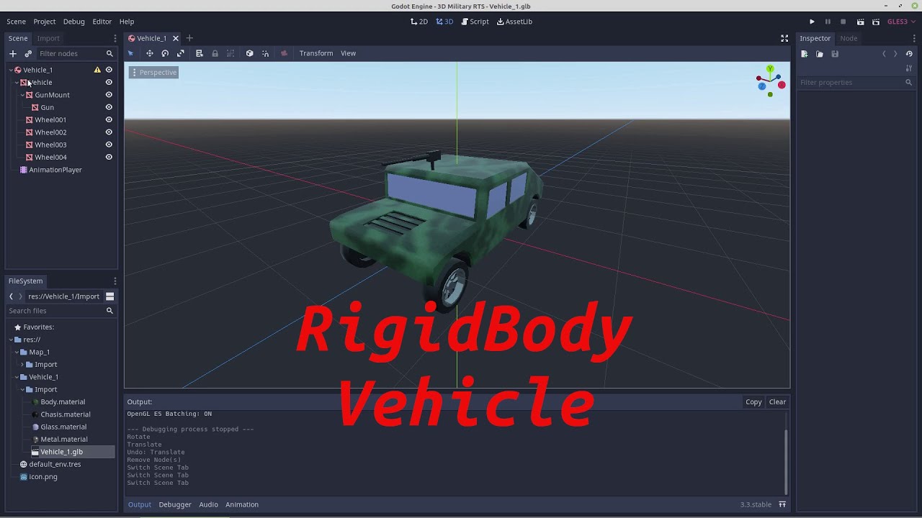Open the Animation bottom panel

(x=242, y=504)
